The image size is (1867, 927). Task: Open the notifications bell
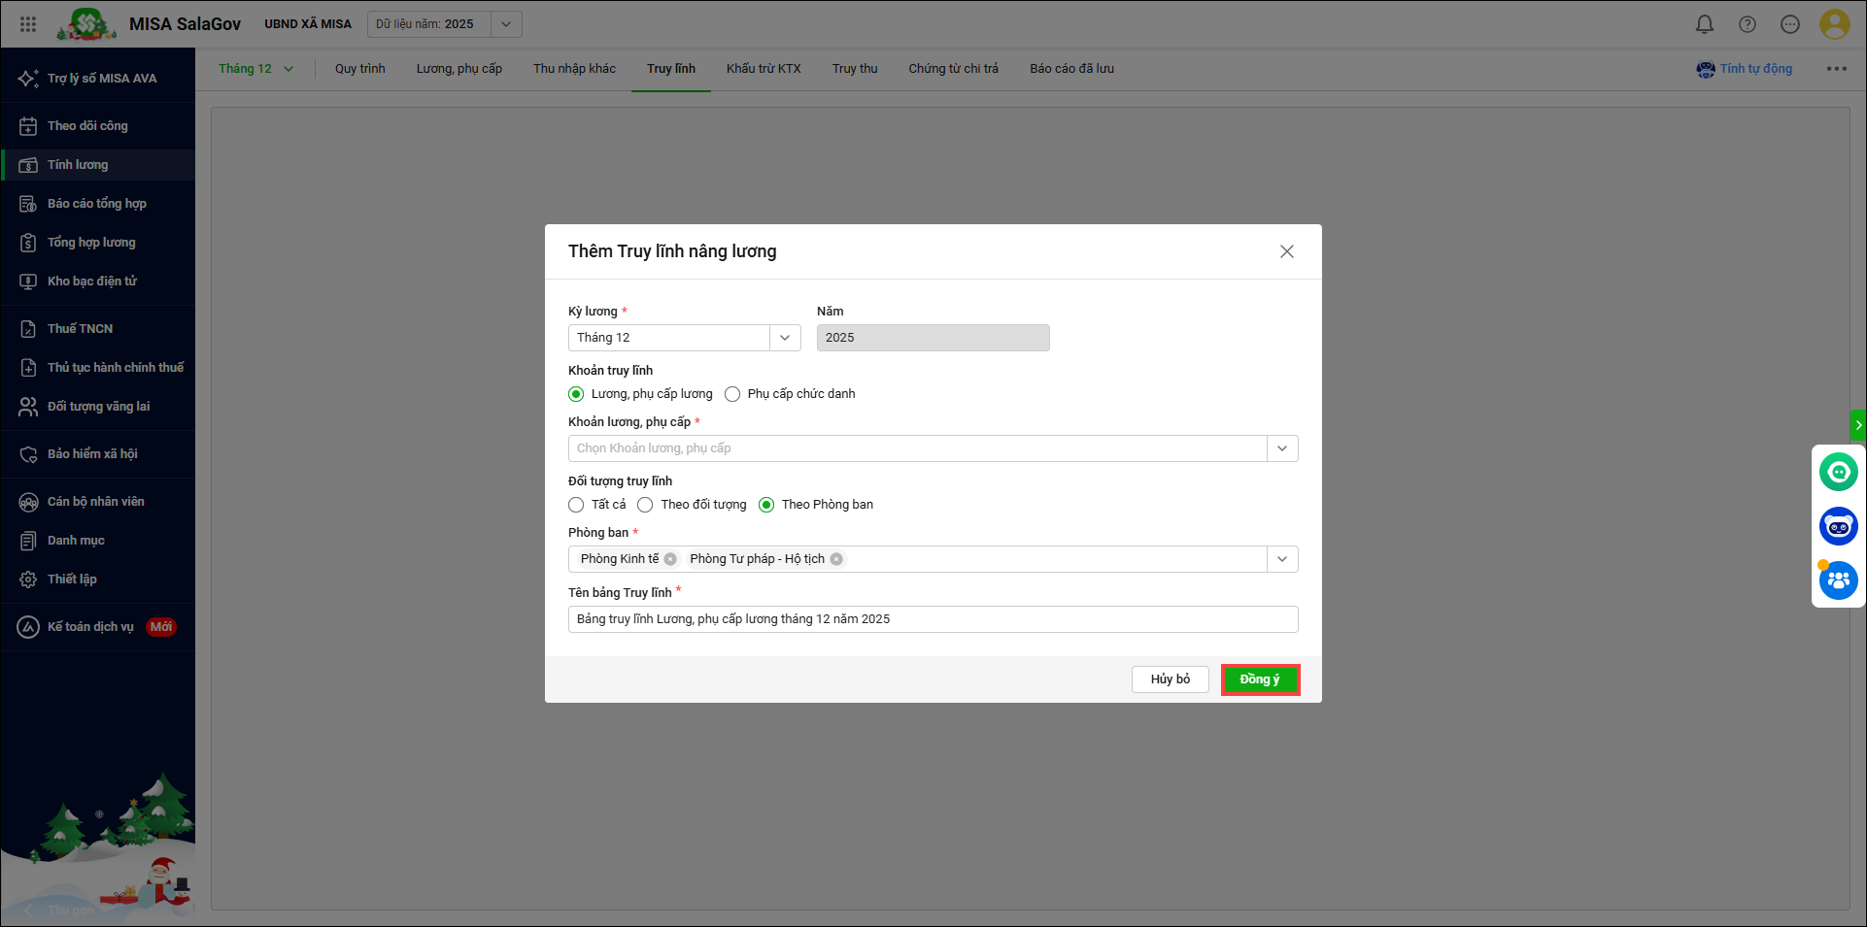(x=1704, y=24)
